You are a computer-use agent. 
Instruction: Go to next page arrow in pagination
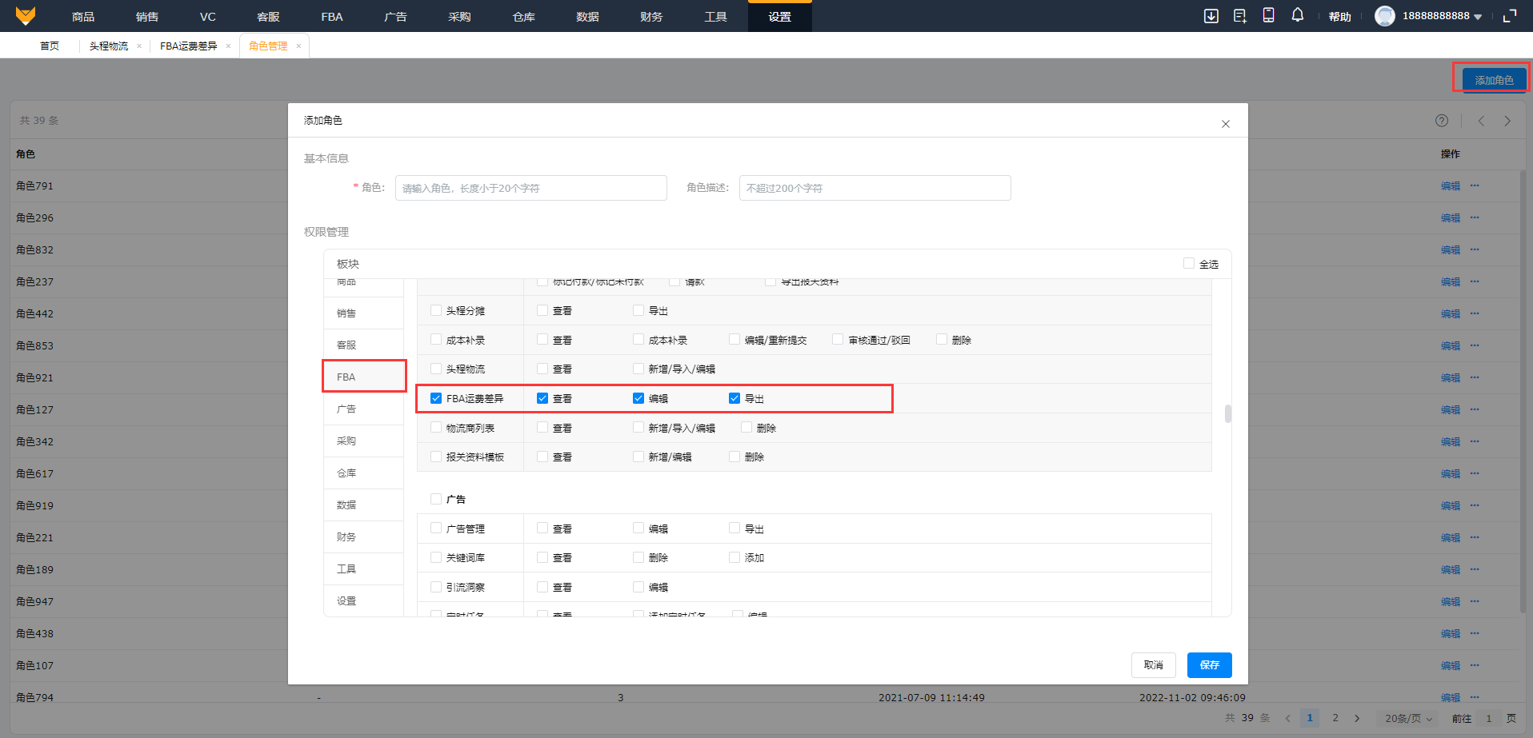1357,718
